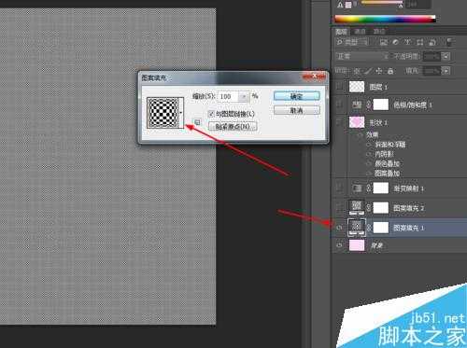
Task: Select the Gradient Map 1 layer name
Action: [408, 188]
